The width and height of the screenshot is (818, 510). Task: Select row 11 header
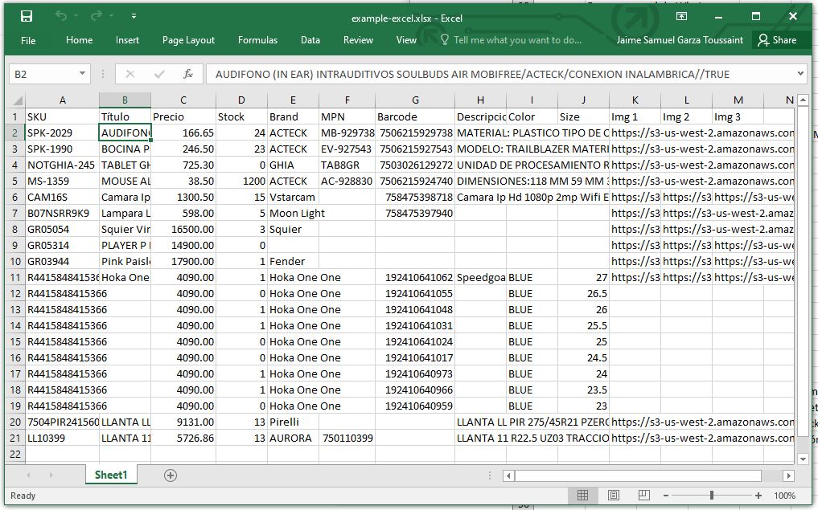click(x=15, y=277)
